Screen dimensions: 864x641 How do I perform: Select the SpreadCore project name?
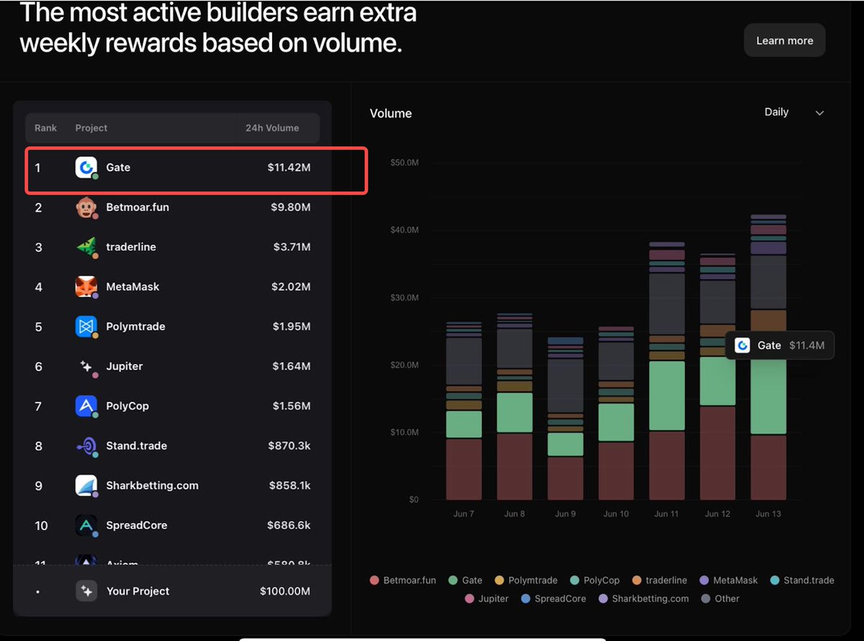(x=137, y=525)
